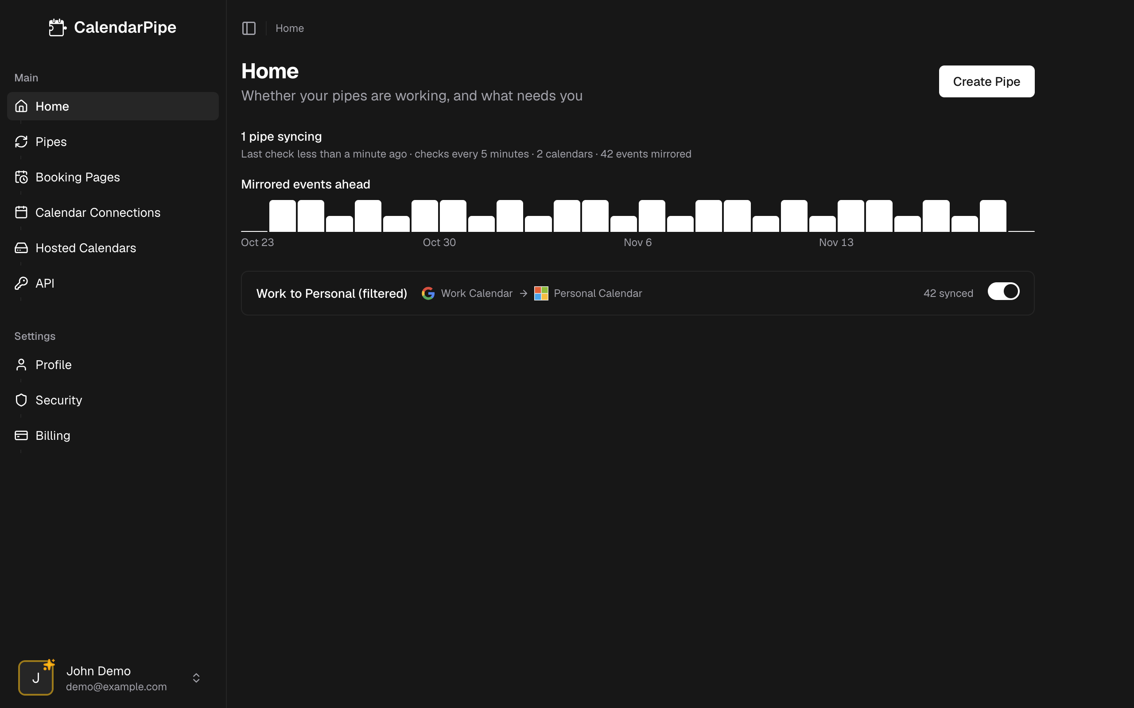Viewport: 1134px width, 708px height.
Task: Open the Billing settings label
Action: pyautogui.click(x=53, y=435)
